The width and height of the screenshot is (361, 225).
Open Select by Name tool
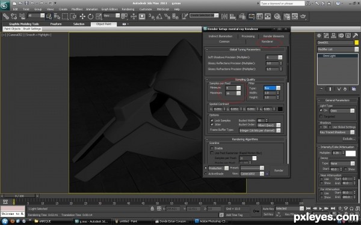point(57,17)
